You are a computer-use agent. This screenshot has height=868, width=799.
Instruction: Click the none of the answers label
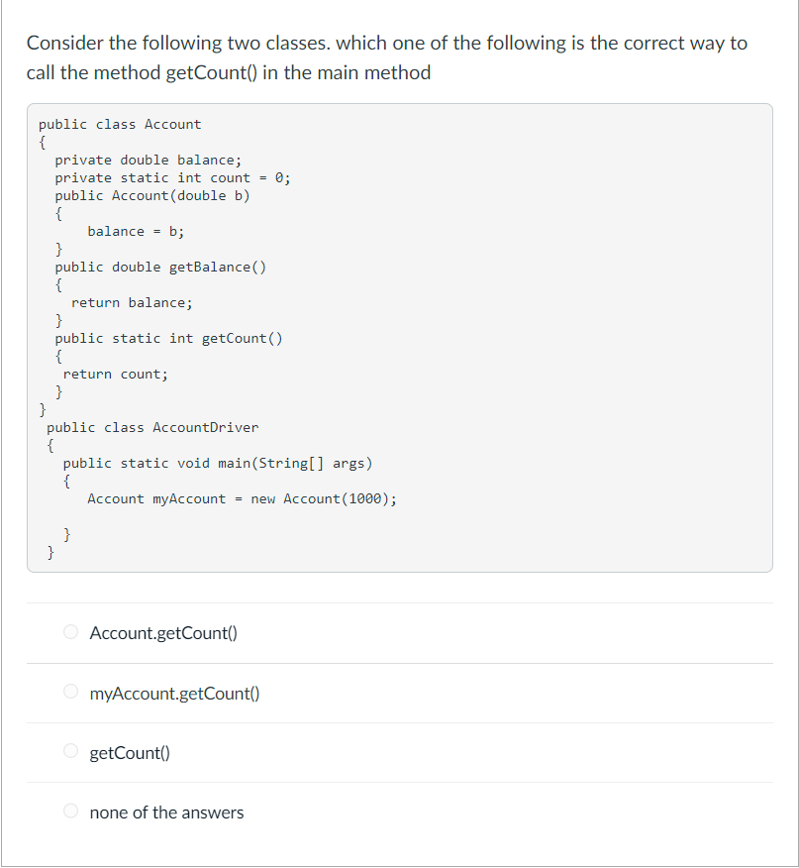[x=166, y=812]
